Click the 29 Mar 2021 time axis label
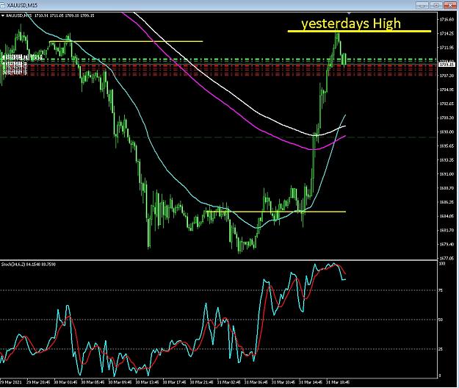Viewport: 459px width, 388px height. click(10, 382)
